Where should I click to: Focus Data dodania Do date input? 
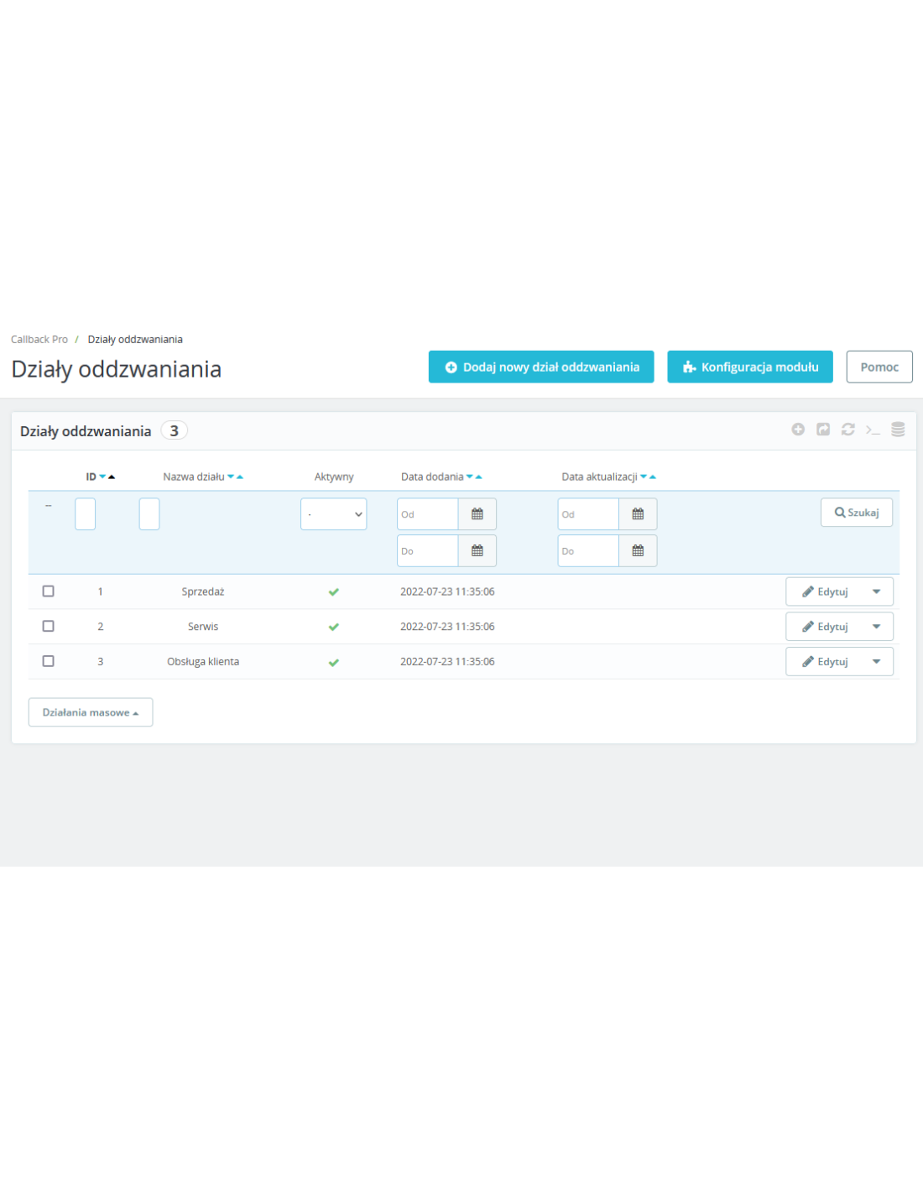pyautogui.click(x=428, y=551)
